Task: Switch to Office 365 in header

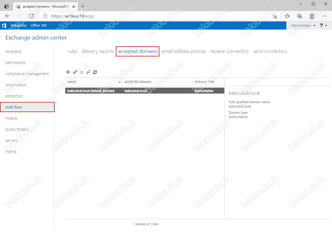Action: point(39,25)
